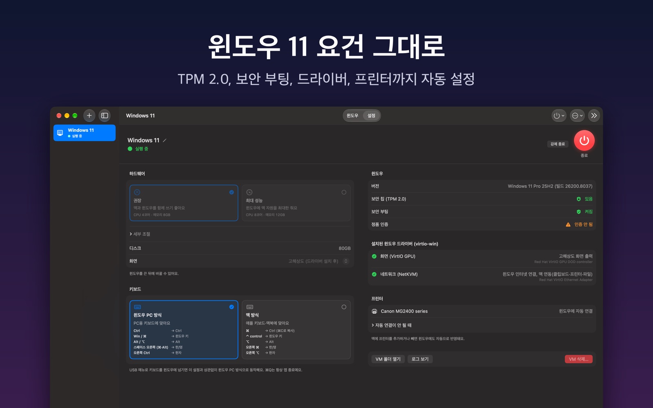Click the plus button to add VM

click(89, 115)
